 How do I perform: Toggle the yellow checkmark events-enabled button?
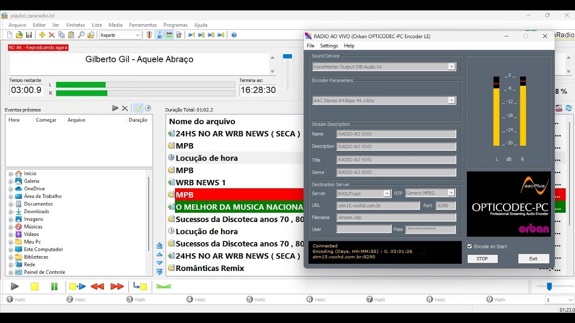[x=138, y=108]
